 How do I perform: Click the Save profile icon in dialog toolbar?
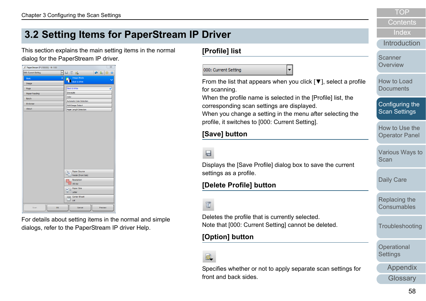point(67,73)
